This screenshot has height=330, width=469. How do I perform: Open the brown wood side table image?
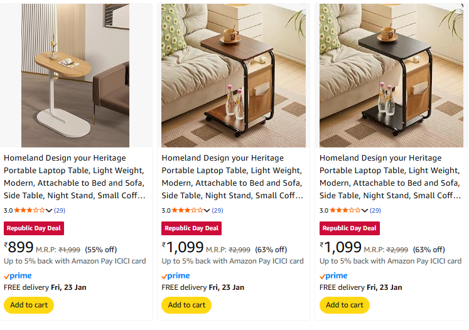[233, 75]
